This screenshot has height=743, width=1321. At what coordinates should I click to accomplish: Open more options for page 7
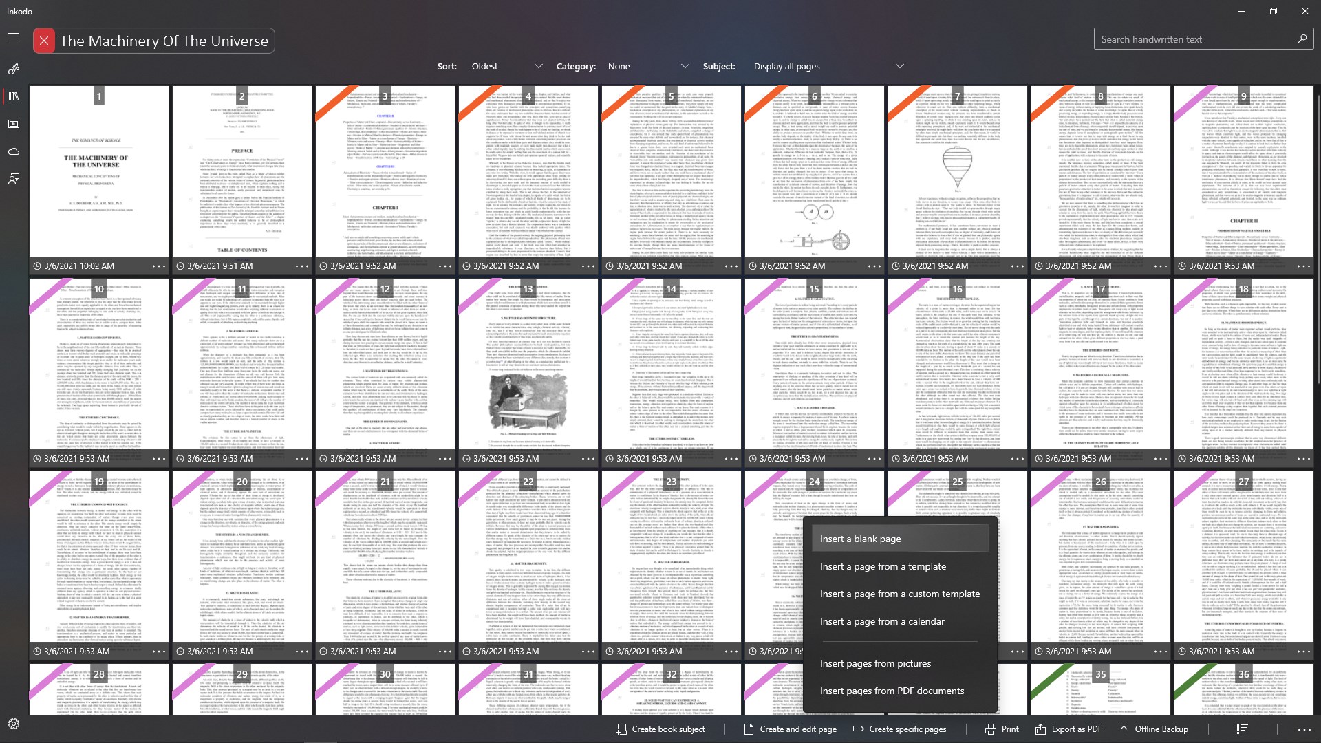(1018, 266)
